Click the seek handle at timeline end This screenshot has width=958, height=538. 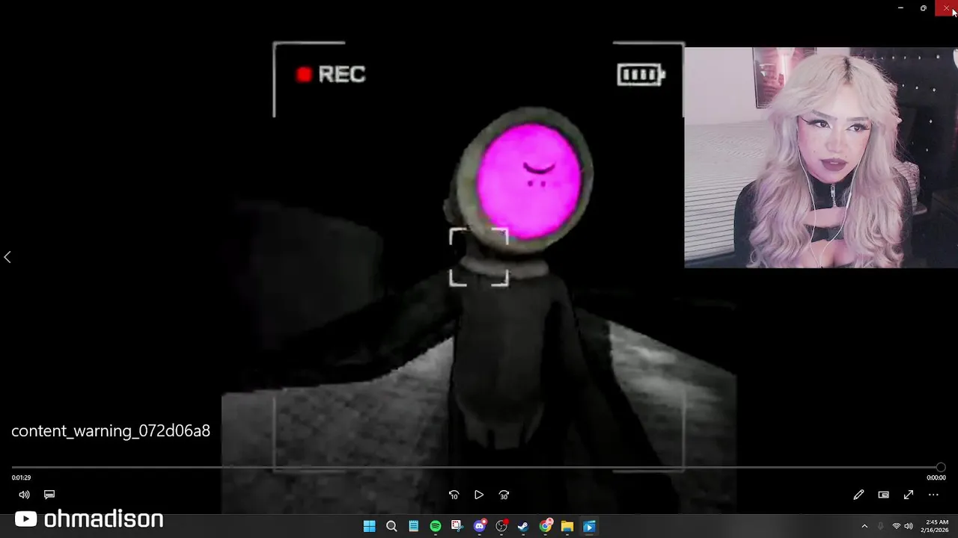coord(941,468)
